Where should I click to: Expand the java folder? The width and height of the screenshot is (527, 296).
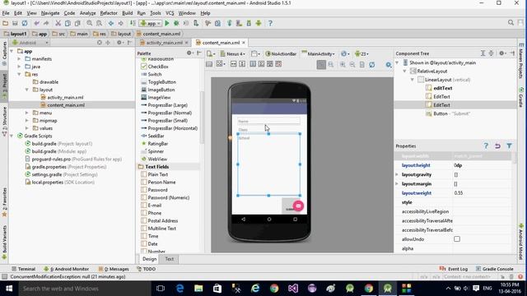pos(19,67)
